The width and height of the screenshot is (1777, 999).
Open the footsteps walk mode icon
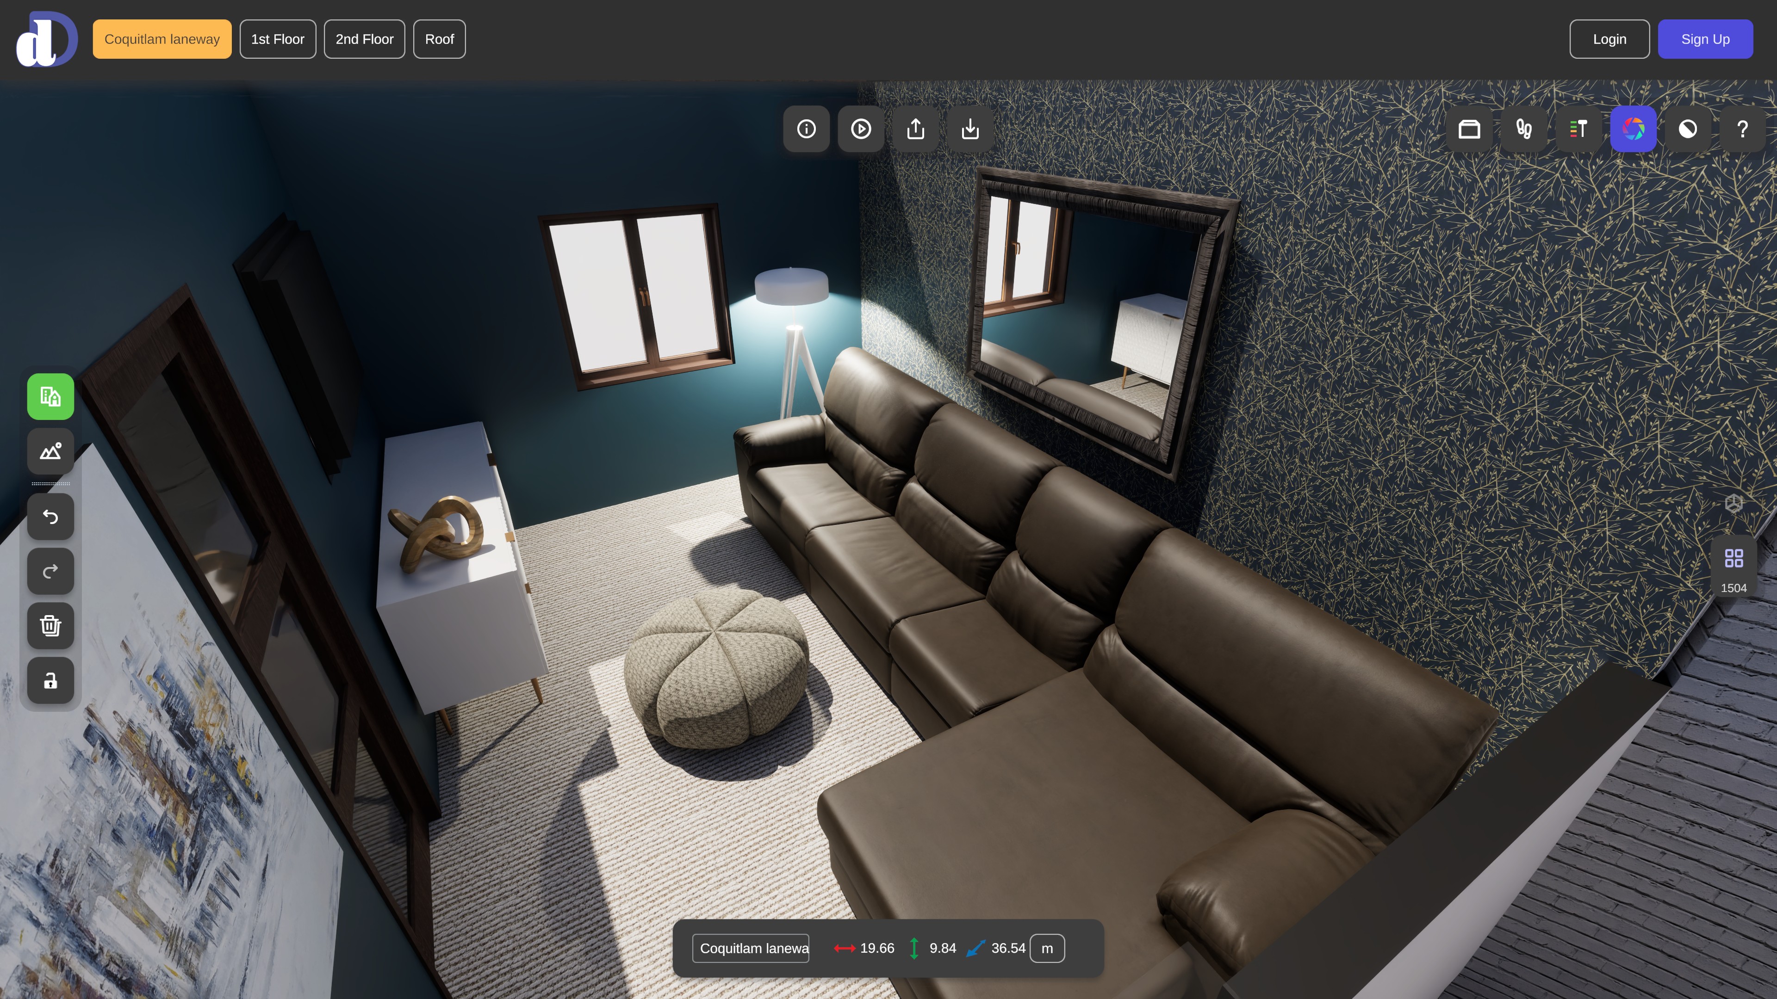tap(1523, 129)
